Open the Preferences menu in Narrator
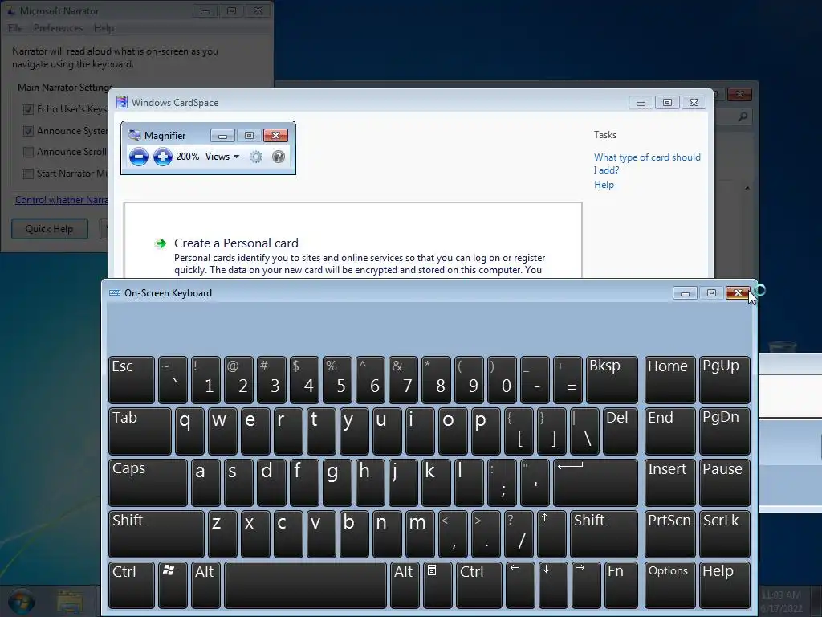Screen dimensions: 822x617 [58, 28]
